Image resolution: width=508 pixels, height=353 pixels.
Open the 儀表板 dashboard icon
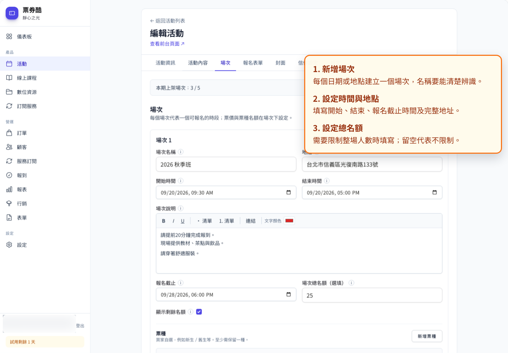click(x=9, y=36)
